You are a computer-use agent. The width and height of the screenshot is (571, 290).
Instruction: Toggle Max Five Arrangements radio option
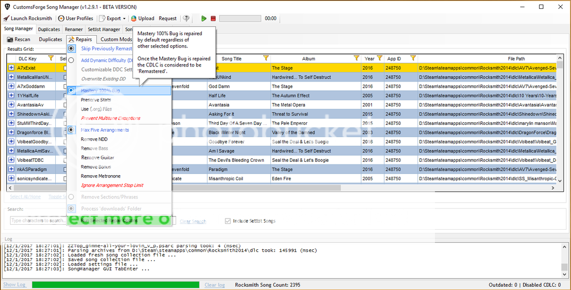click(x=72, y=130)
